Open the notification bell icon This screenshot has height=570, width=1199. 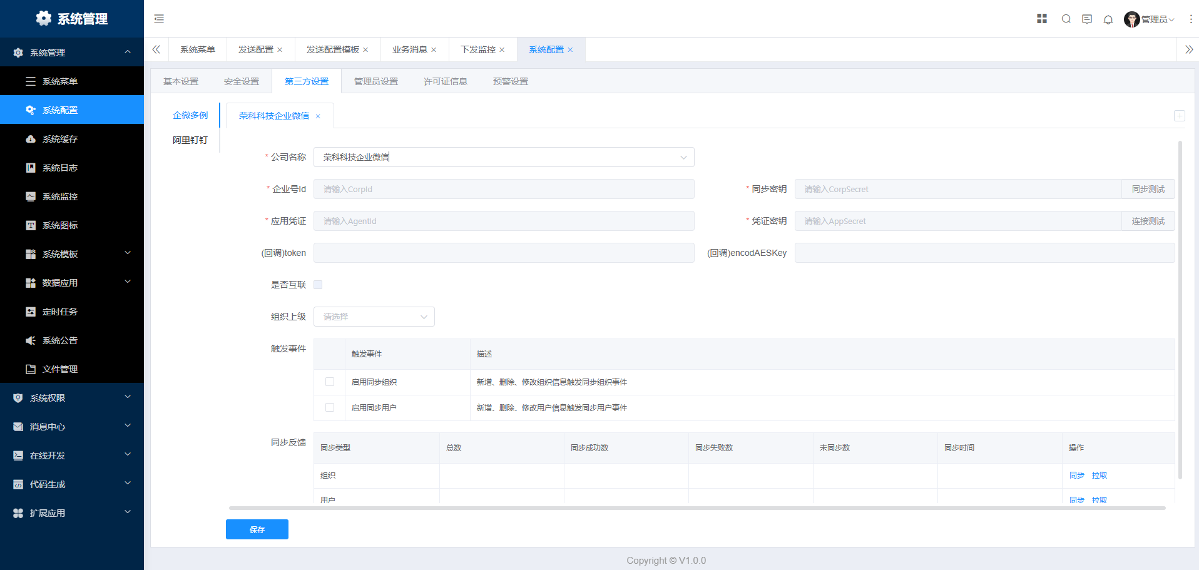click(1108, 19)
